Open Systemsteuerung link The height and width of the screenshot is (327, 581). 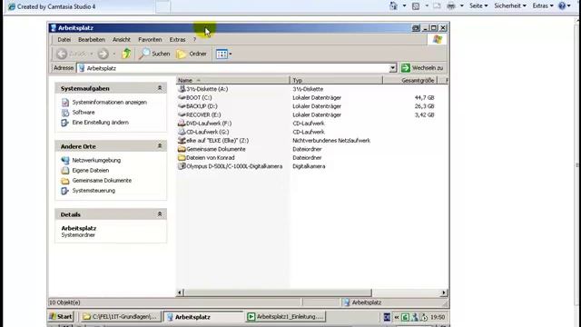click(94, 190)
